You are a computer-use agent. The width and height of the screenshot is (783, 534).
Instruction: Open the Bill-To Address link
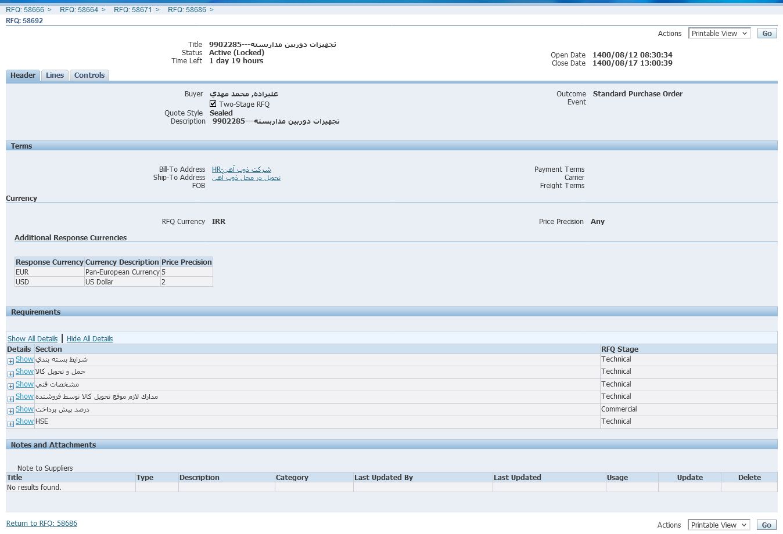242,169
